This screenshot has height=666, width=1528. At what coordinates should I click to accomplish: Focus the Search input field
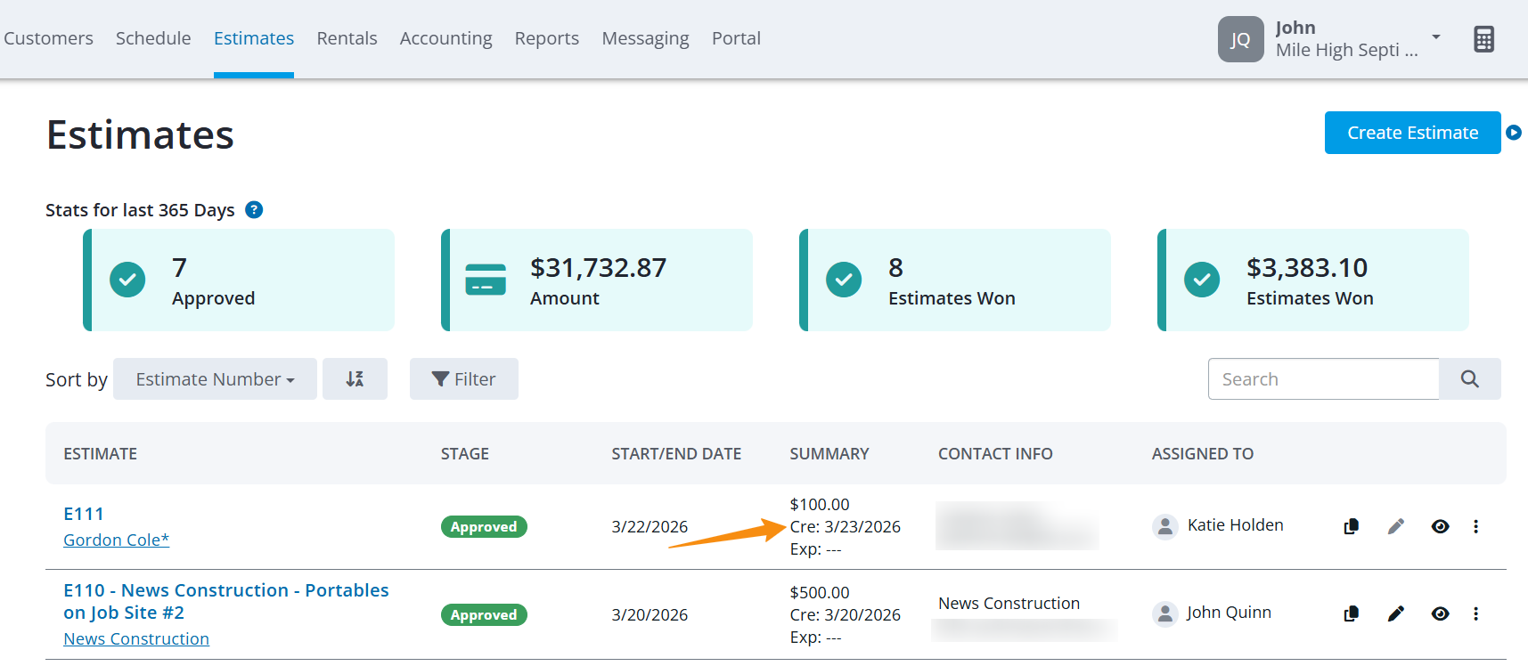click(1323, 379)
